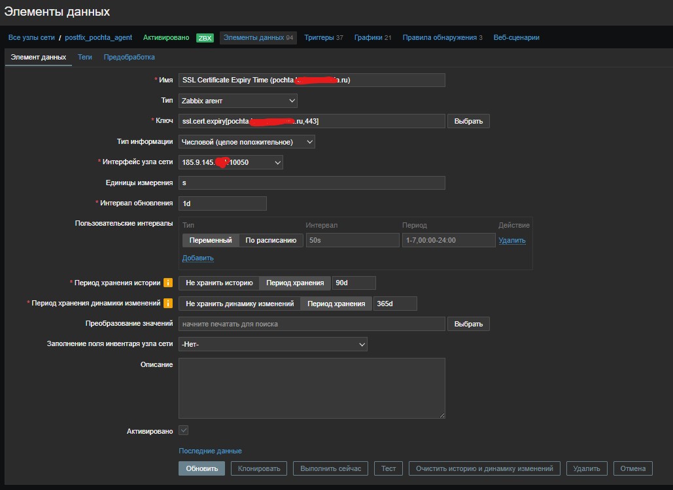Screen dimensions: 673x490
Task: Click the Выполнить сейчас button
Action: (x=331, y=468)
